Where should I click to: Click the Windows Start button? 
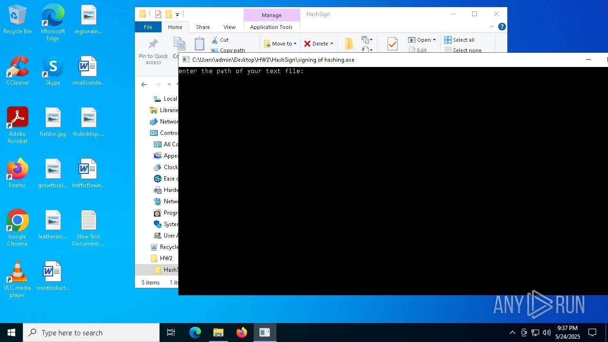tap(11, 332)
